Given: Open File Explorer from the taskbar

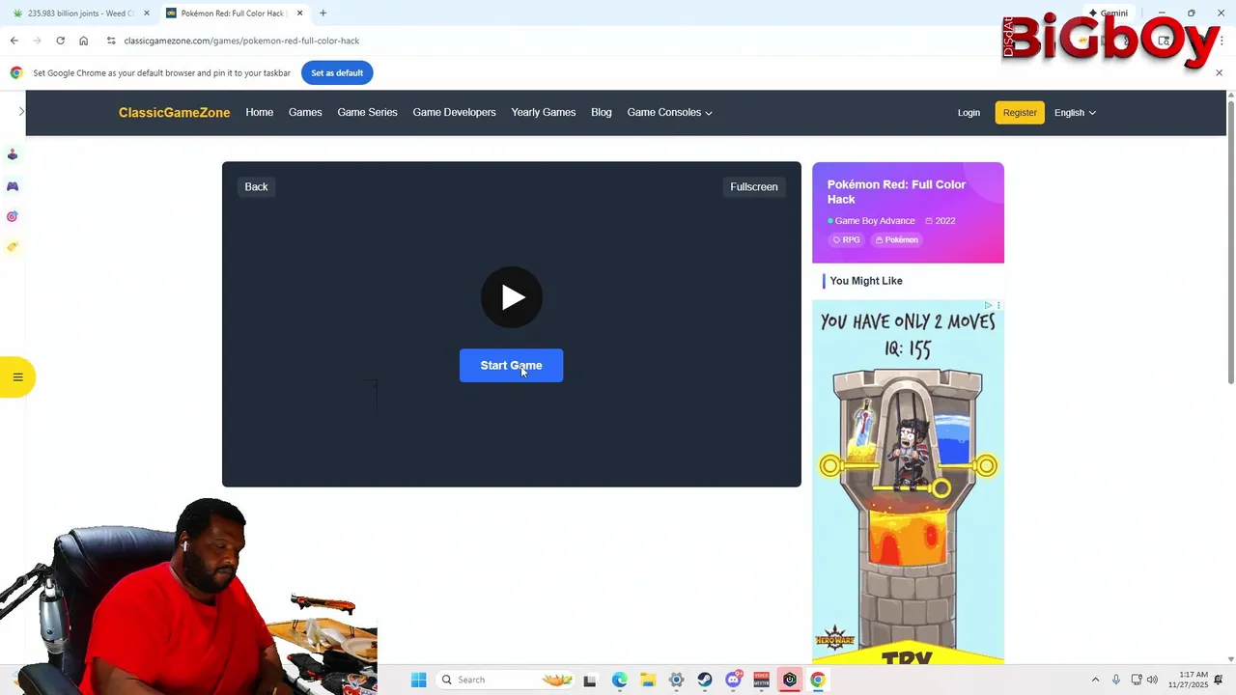Looking at the screenshot, I should (647, 680).
